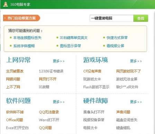Open the CF没有声音 fix link

(x=92, y=71)
